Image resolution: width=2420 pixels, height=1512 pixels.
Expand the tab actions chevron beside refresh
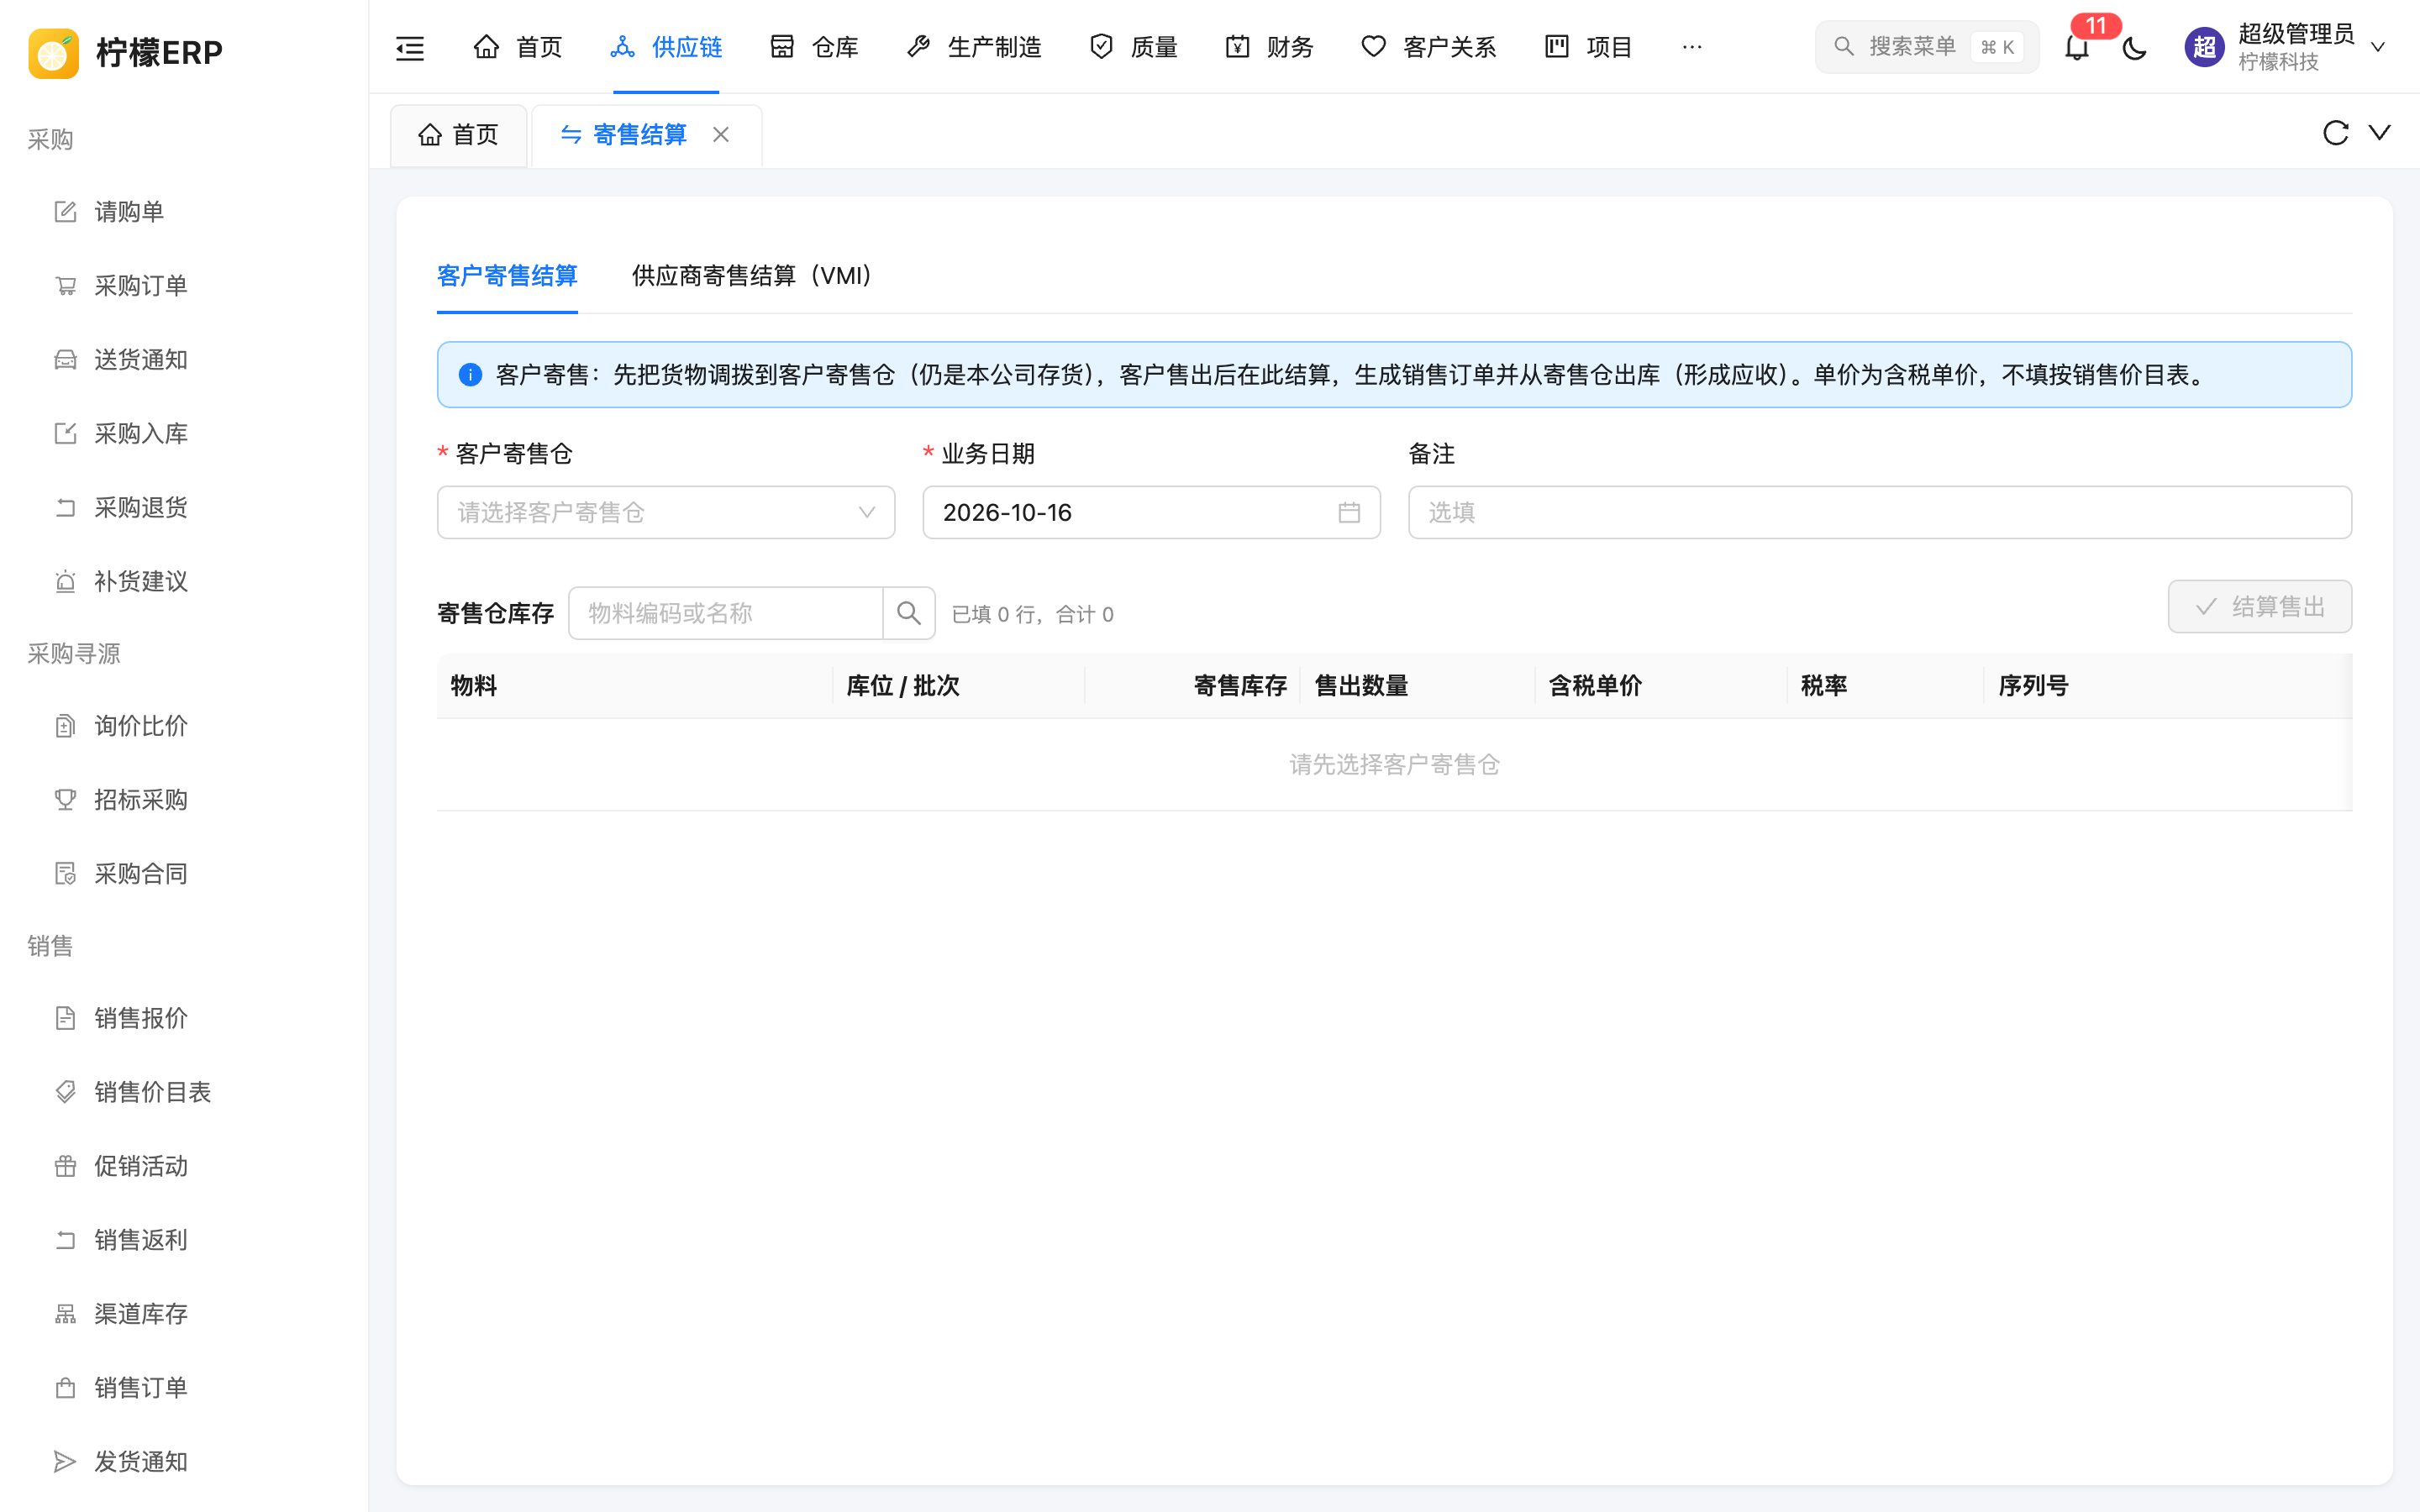2380,133
